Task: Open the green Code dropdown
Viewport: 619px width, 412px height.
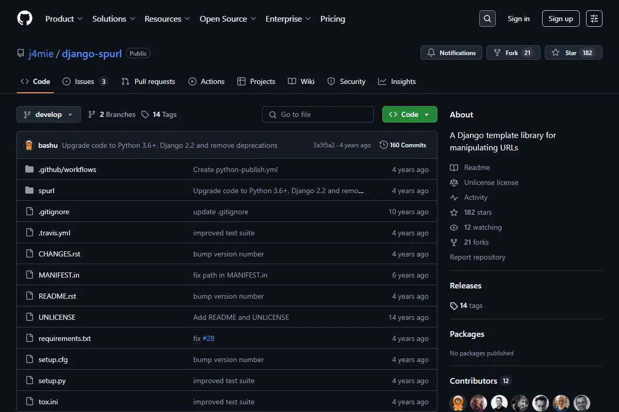Action: (410, 114)
